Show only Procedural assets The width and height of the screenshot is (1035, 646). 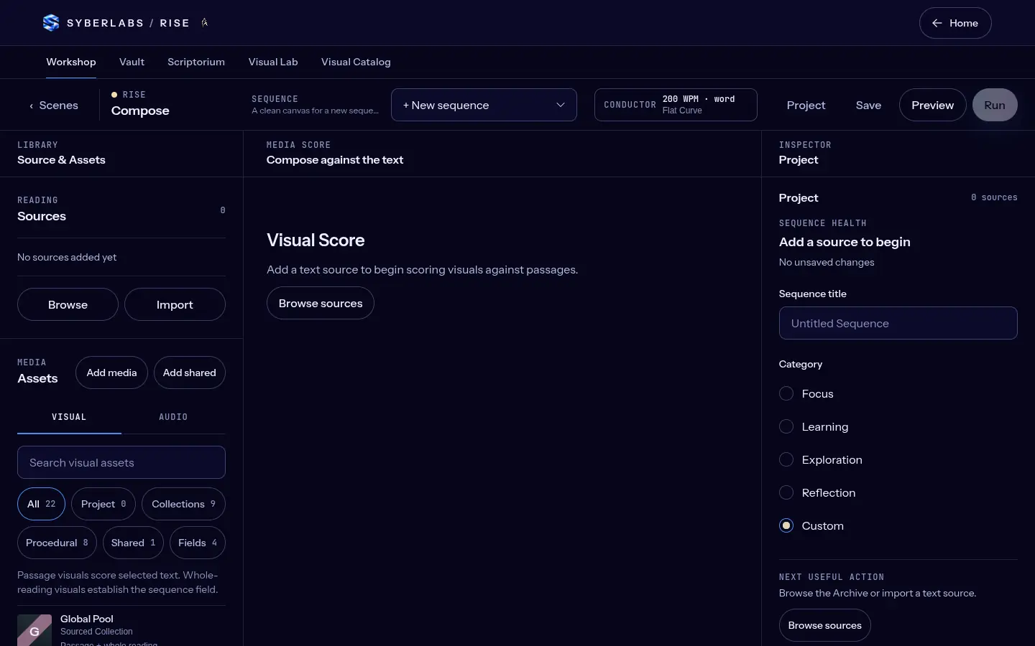[x=57, y=543]
